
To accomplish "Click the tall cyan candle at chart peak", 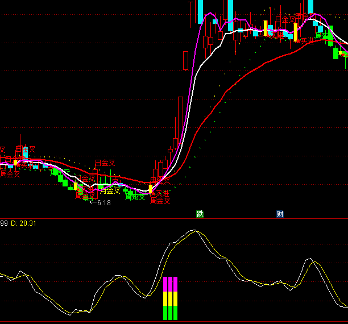I will (x=200, y=11).
